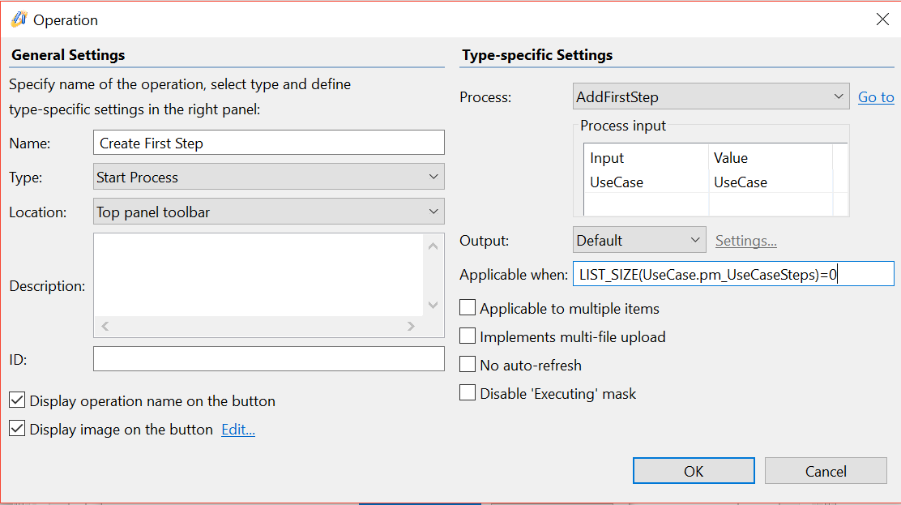Focus the Name field with Create First Step
This screenshot has height=505, width=901.
pyautogui.click(x=269, y=143)
